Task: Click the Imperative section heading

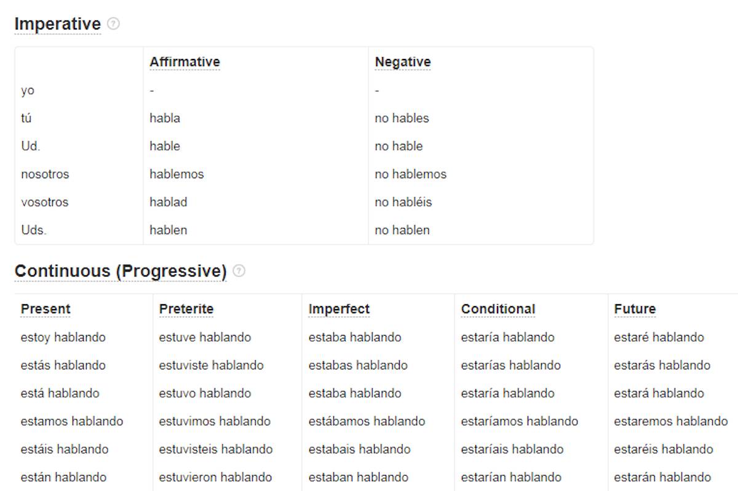Action: (x=57, y=24)
